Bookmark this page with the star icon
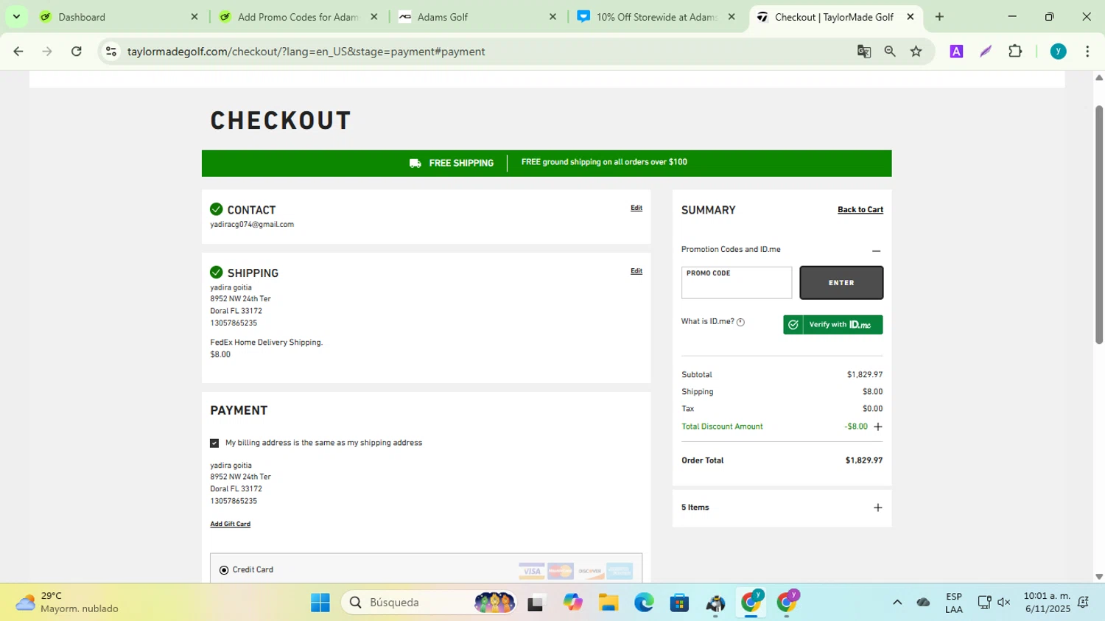This screenshot has width=1105, height=621. click(x=916, y=52)
